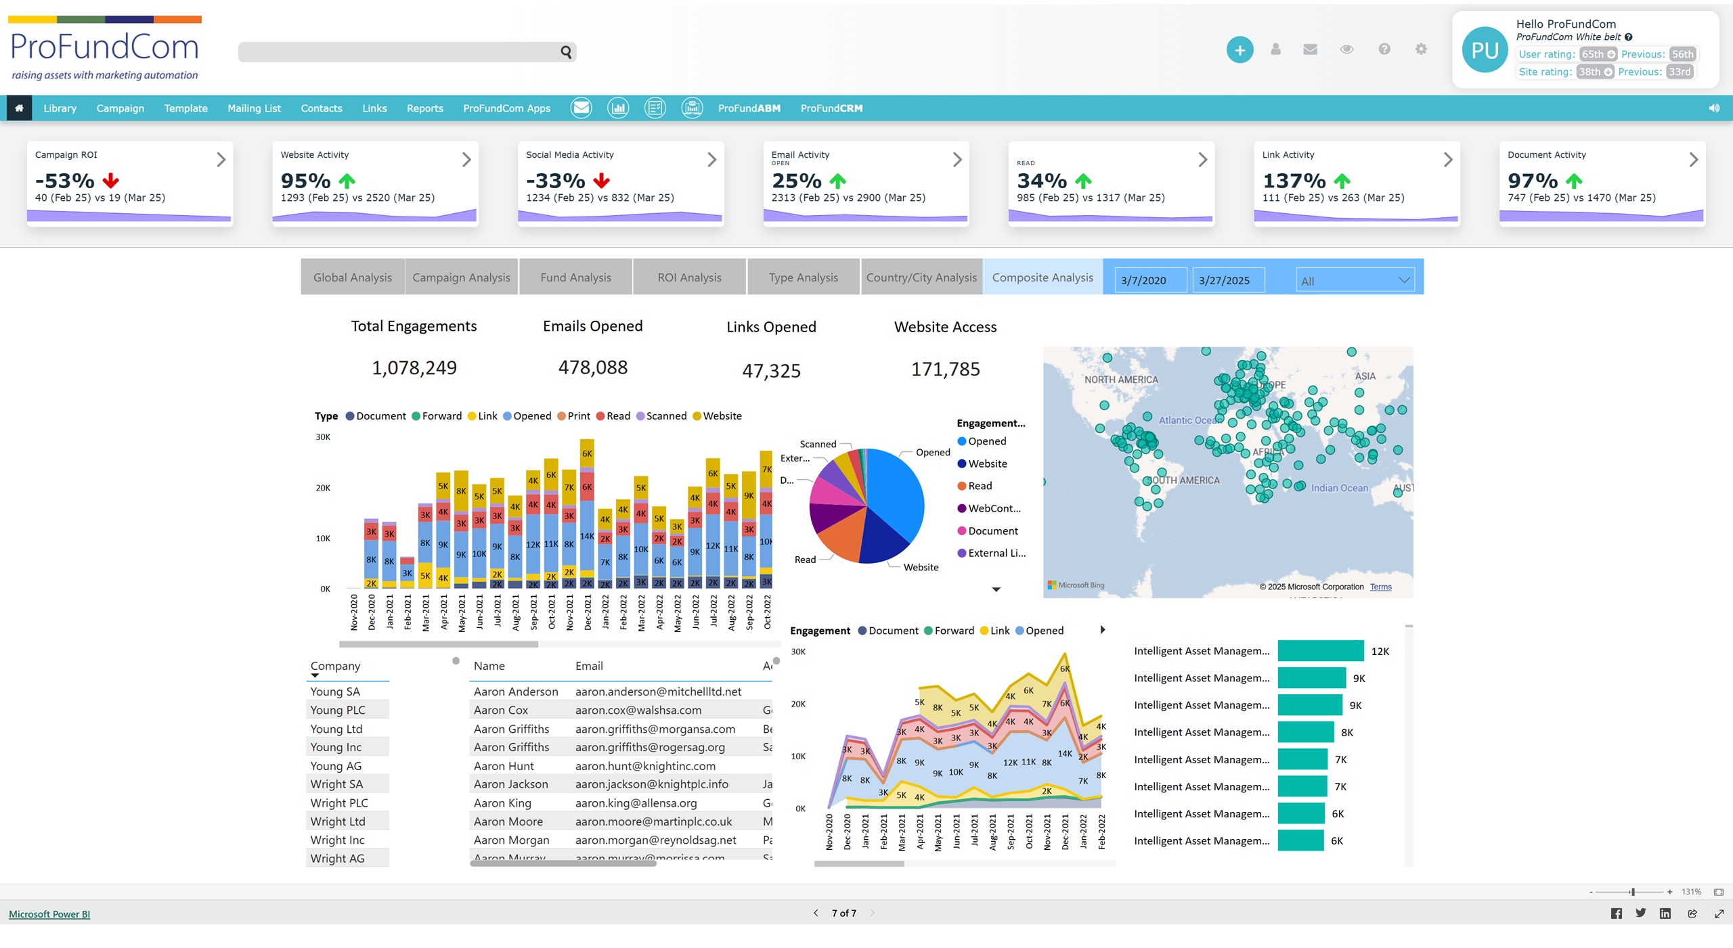Open the All filter dropdown
1733x948 pixels.
click(1355, 281)
